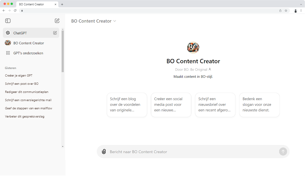305x178 pixels.
Task: Click the share icon in the address bar
Action: click(x=280, y=11)
